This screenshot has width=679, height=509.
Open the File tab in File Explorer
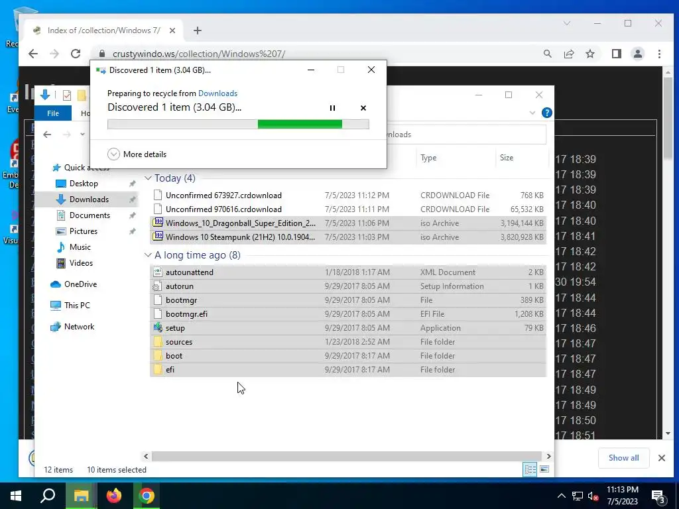(53, 113)
